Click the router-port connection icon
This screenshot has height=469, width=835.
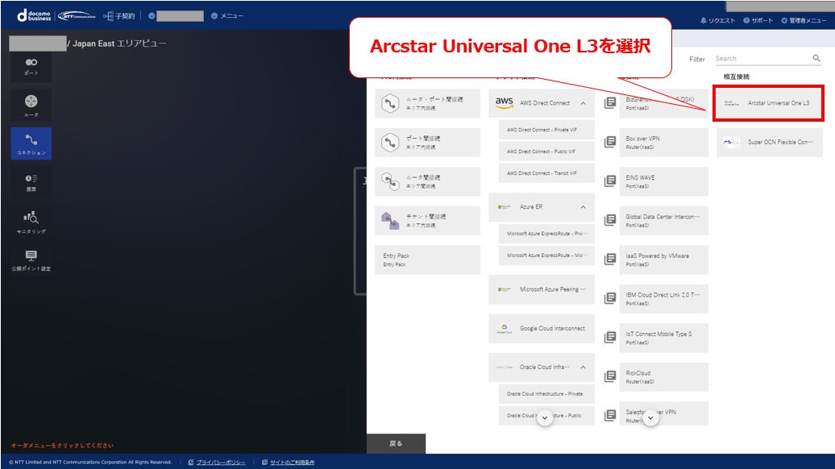(390, 103)
